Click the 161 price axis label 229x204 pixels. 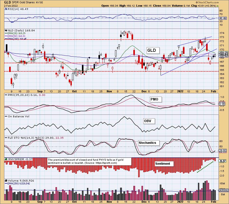[222, 86]
